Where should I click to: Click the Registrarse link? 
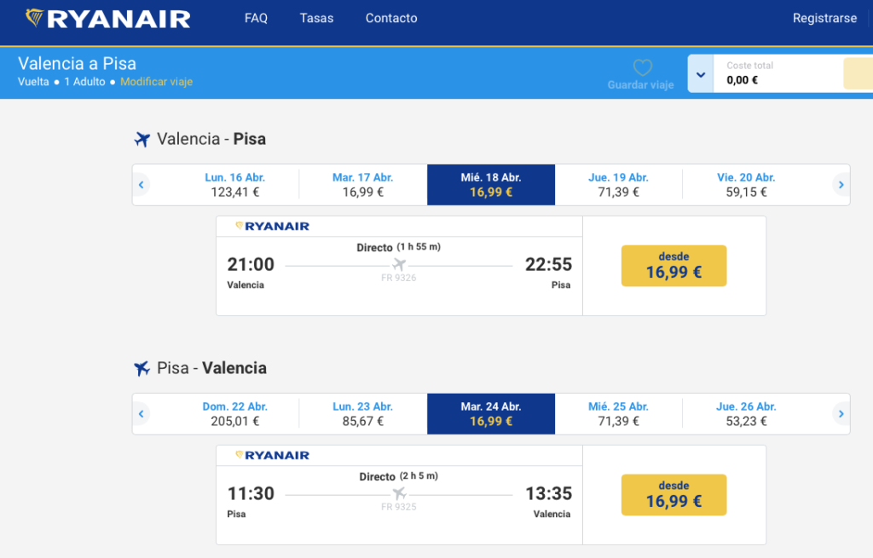[x=824, y=18]
